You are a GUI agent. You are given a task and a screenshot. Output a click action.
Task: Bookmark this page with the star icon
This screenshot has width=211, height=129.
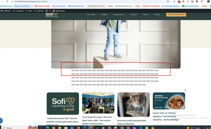(168, 1)
